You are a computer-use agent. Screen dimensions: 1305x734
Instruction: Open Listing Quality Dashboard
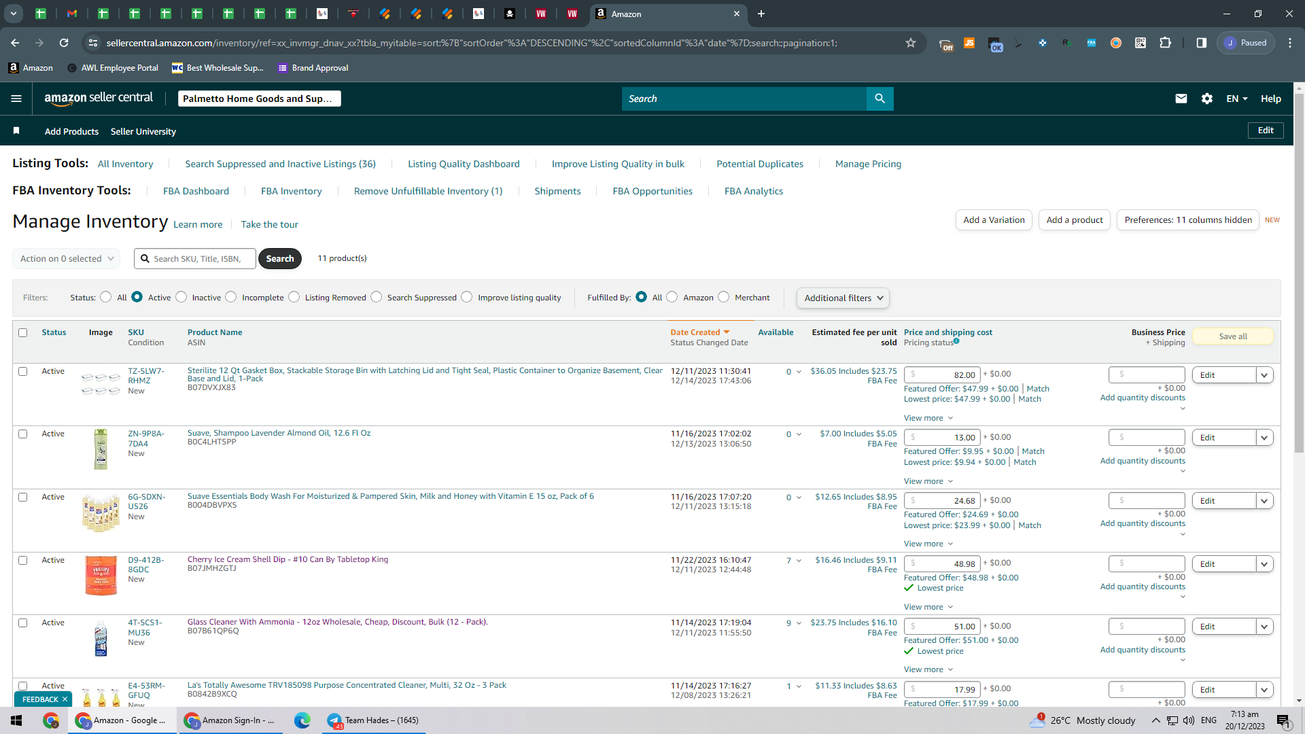tap(464, 164)
